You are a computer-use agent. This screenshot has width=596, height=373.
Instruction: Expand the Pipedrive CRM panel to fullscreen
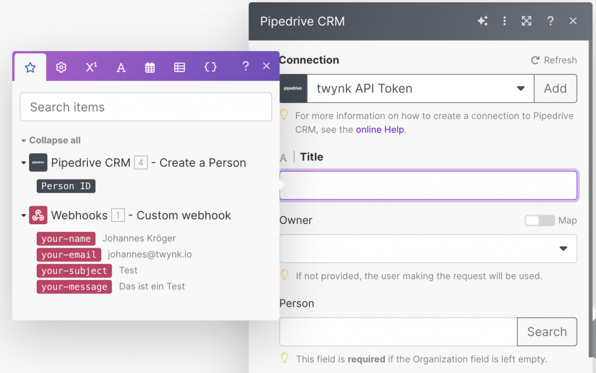(527, 21)
